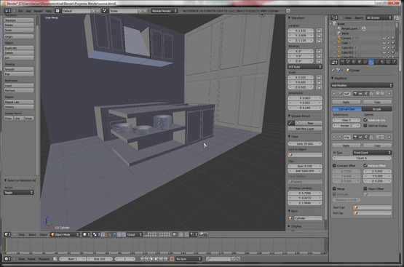Toggle visibility eye for Camera in outliner

pyautogui.click(x=384, y=38)
